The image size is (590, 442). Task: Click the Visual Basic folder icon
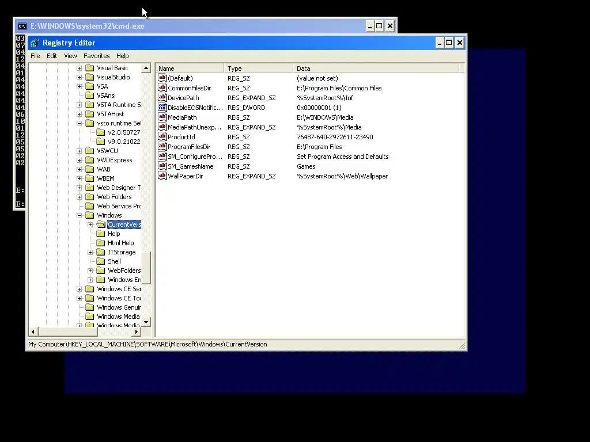(89, 68)
